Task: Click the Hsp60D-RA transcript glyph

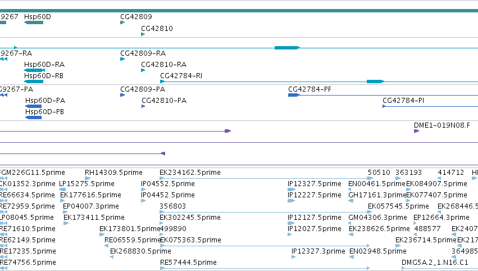Action: [x=34, y=70]
